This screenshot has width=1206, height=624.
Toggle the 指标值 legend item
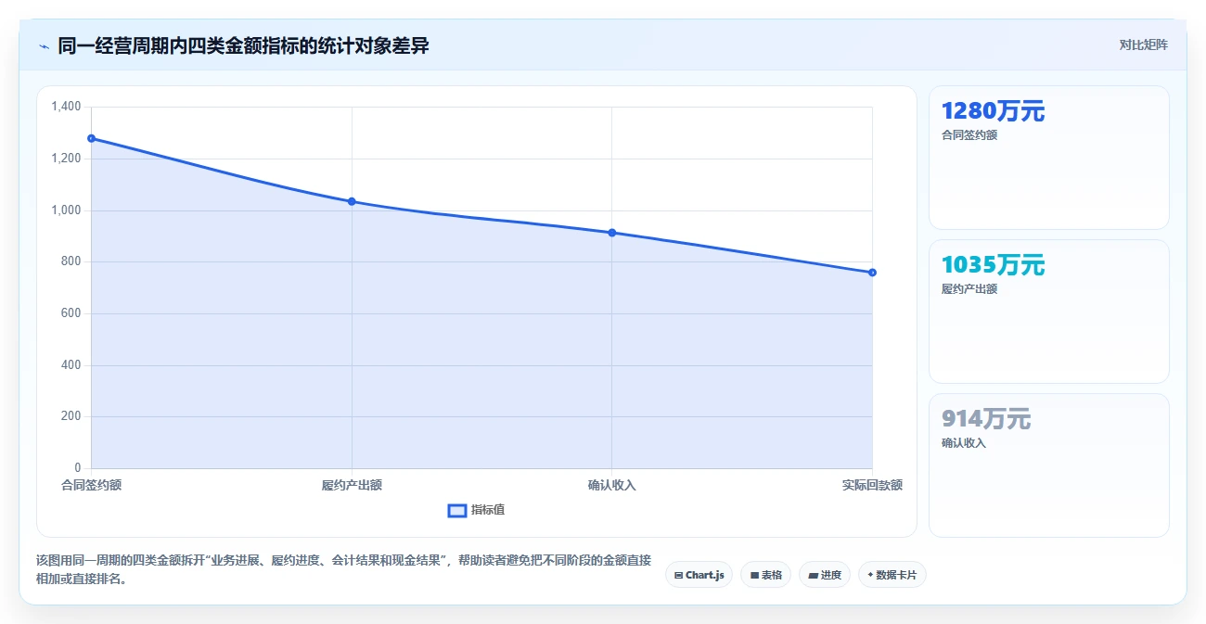[x=476, y=510]
